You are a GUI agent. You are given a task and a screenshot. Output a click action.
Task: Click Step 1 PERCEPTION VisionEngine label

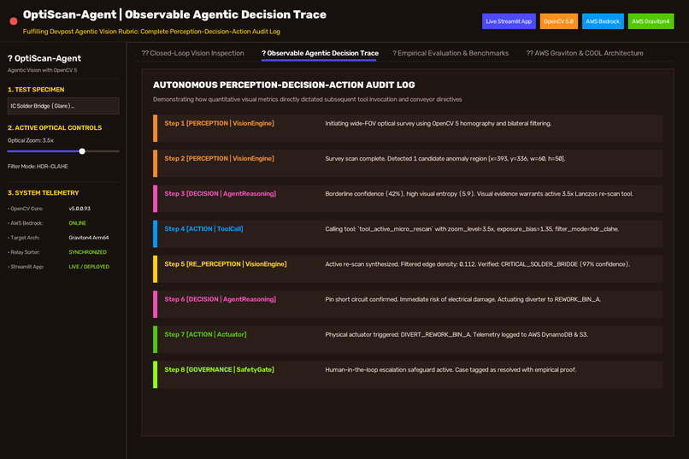click(x=219, y=123)
